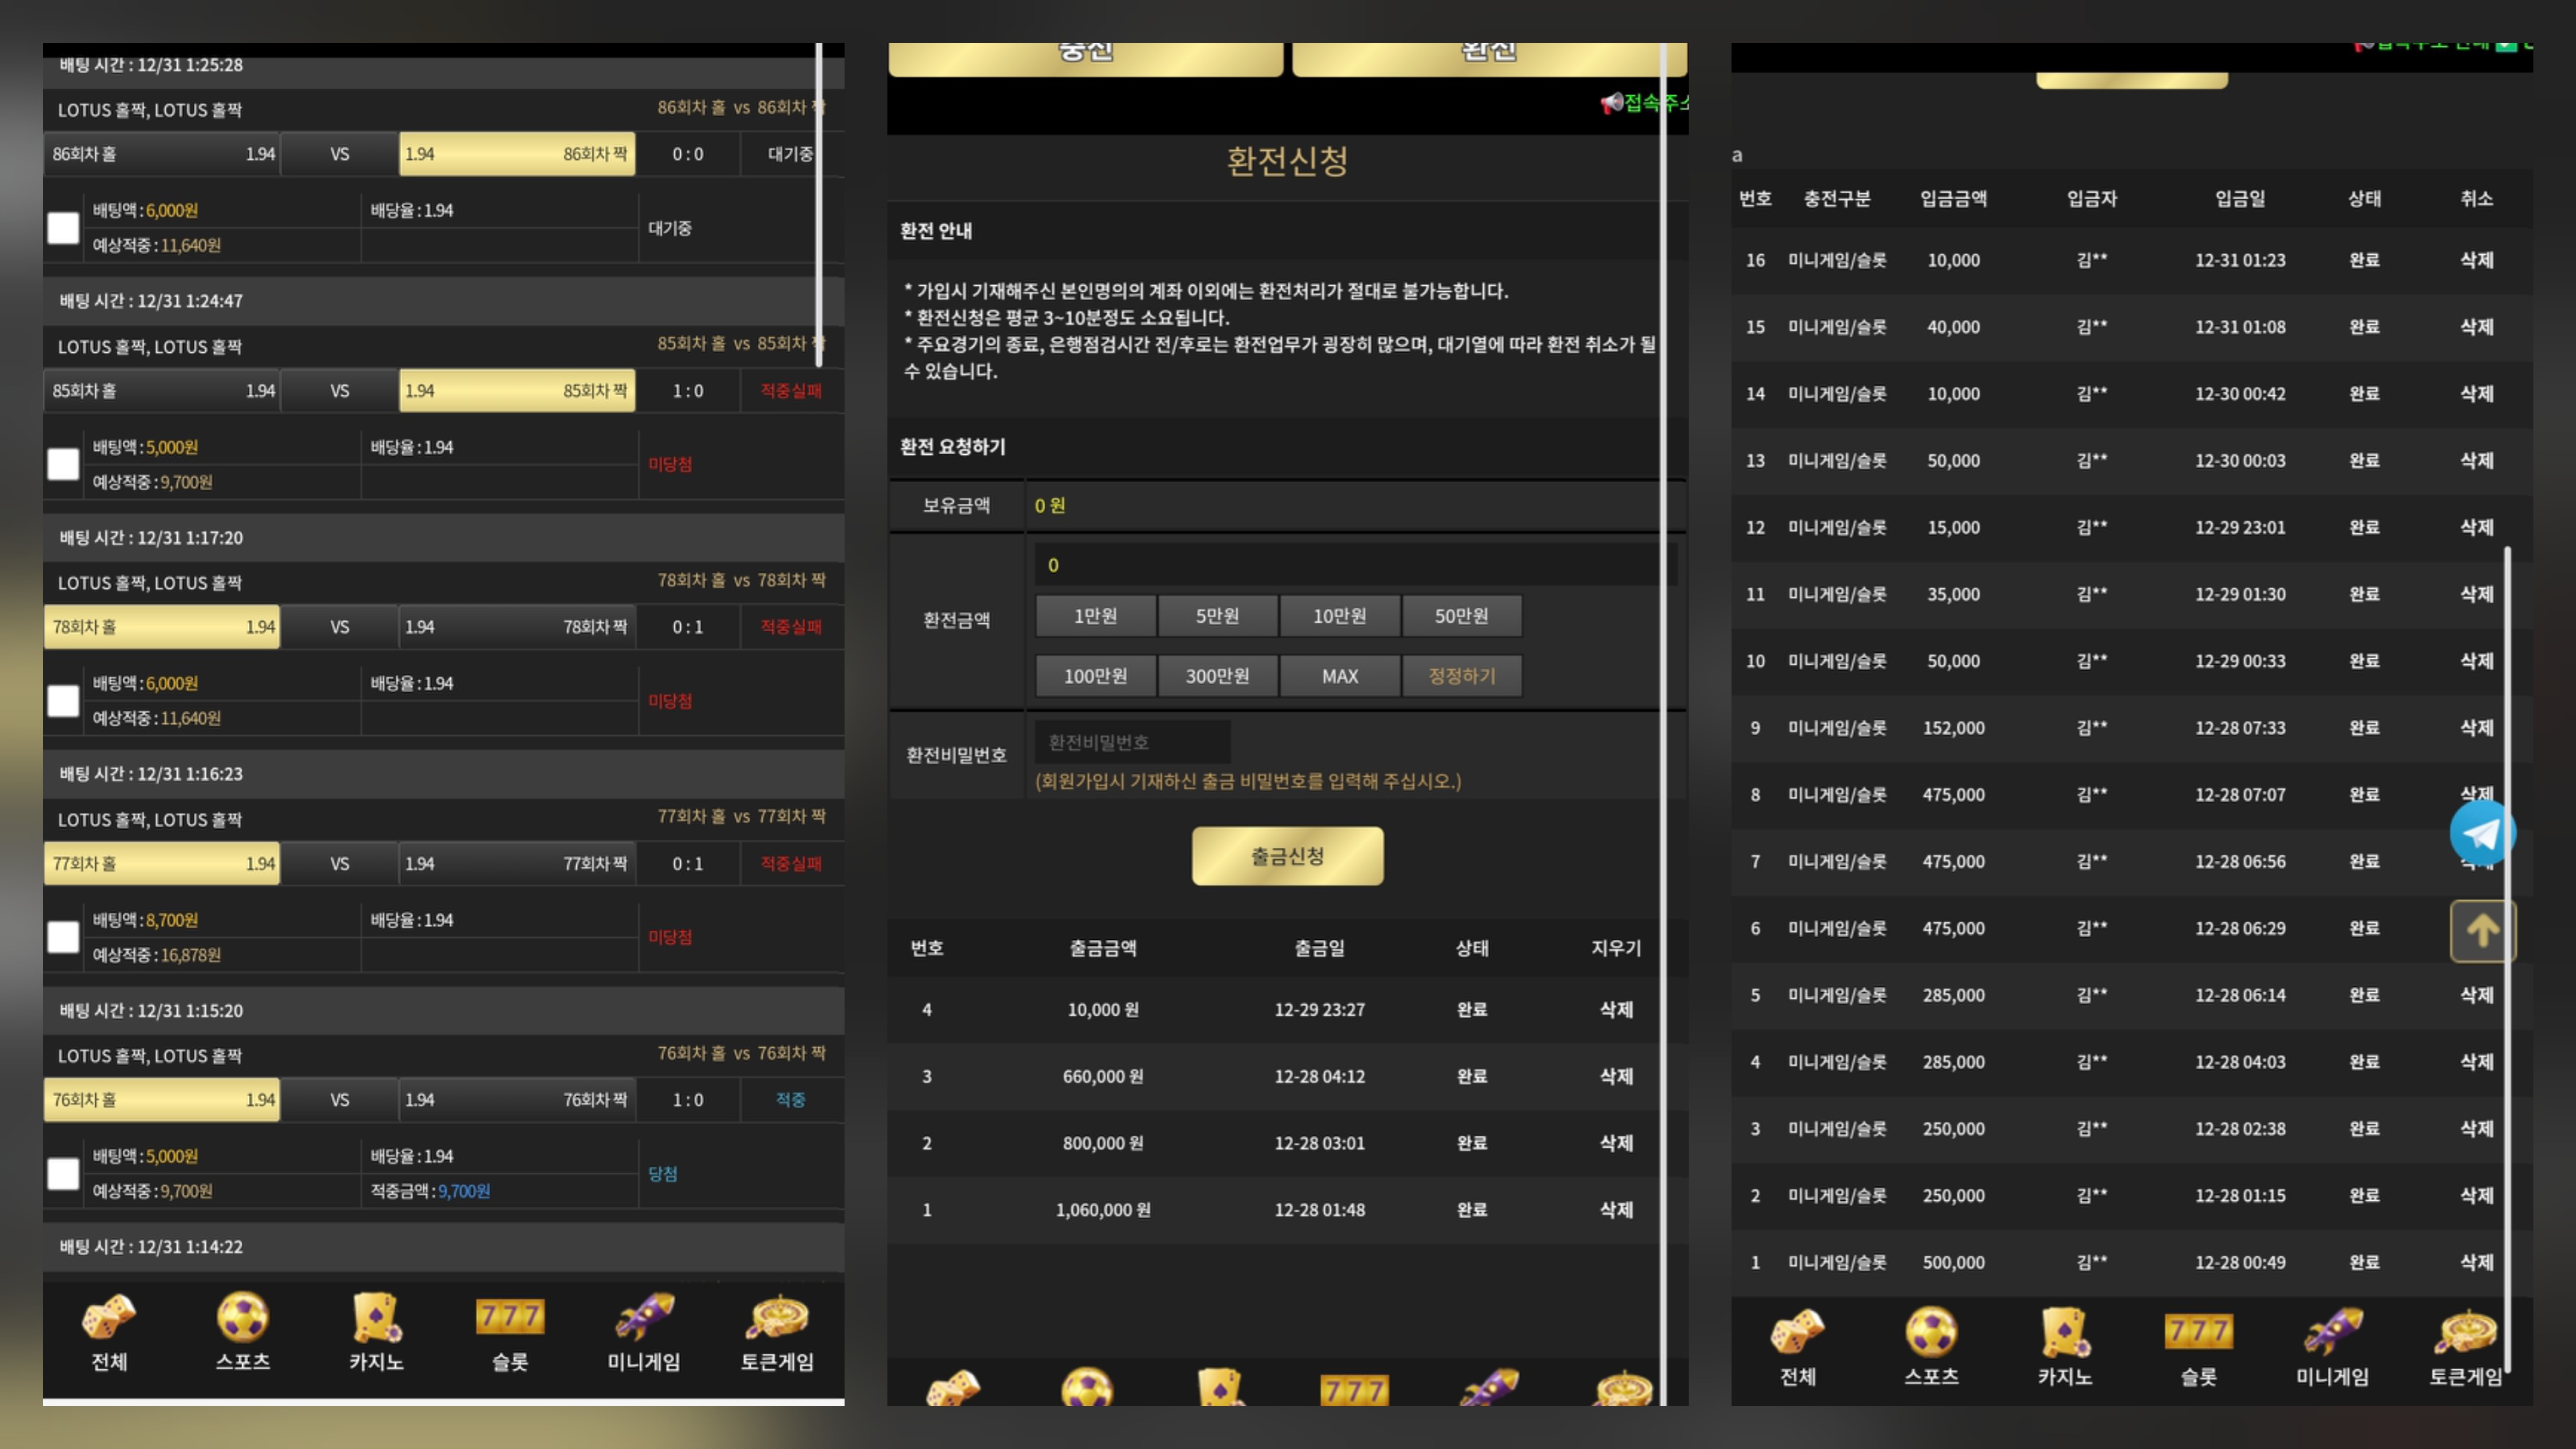Tick the checkbox for the 6,000원 86회차 bet
2576x1449 pixels.
point(63,228)
